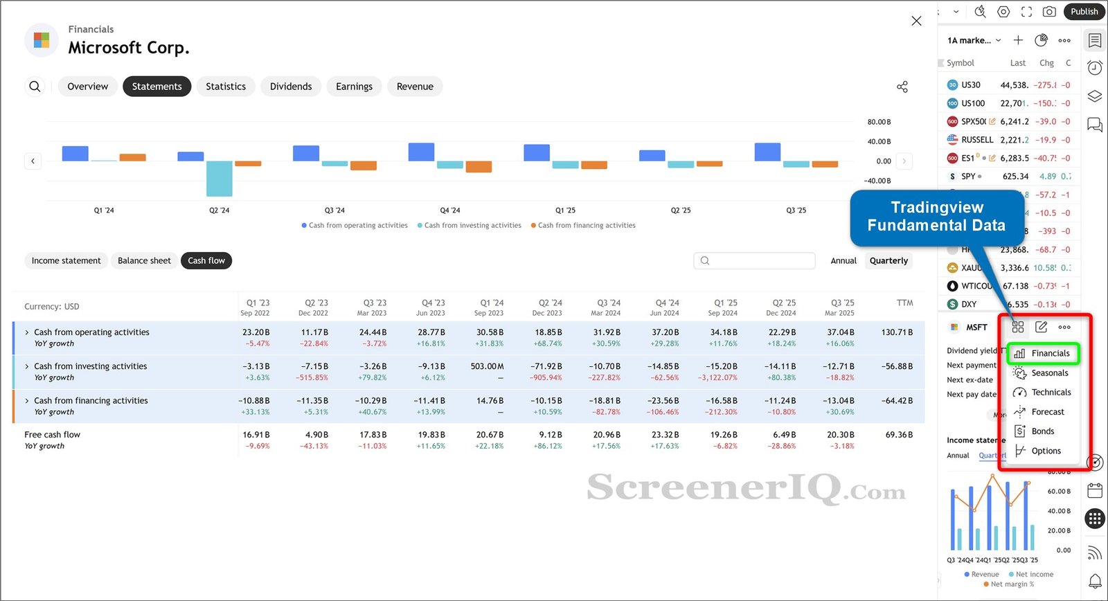Open watchlist more options dots
This screenshot has width=1108, height=601.
[x=1064, y=40]
